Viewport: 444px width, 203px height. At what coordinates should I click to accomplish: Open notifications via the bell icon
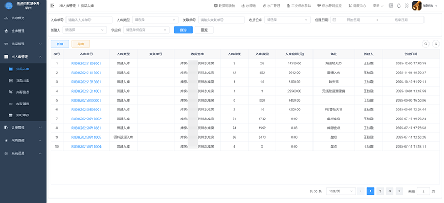tap(398, 6)
